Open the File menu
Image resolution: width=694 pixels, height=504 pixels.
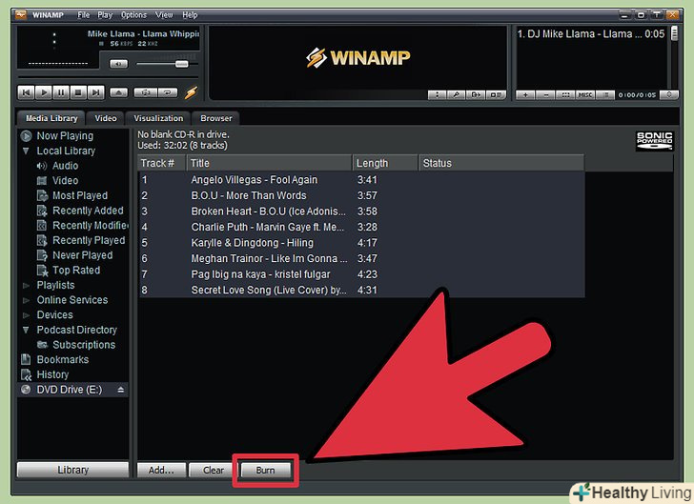click(x=83, y=15)
